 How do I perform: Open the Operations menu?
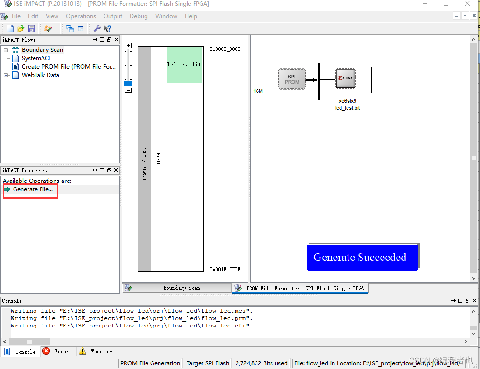tap(81, 16)
